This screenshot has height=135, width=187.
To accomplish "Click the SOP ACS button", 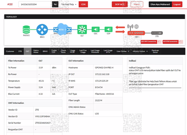I will point(120,4).
